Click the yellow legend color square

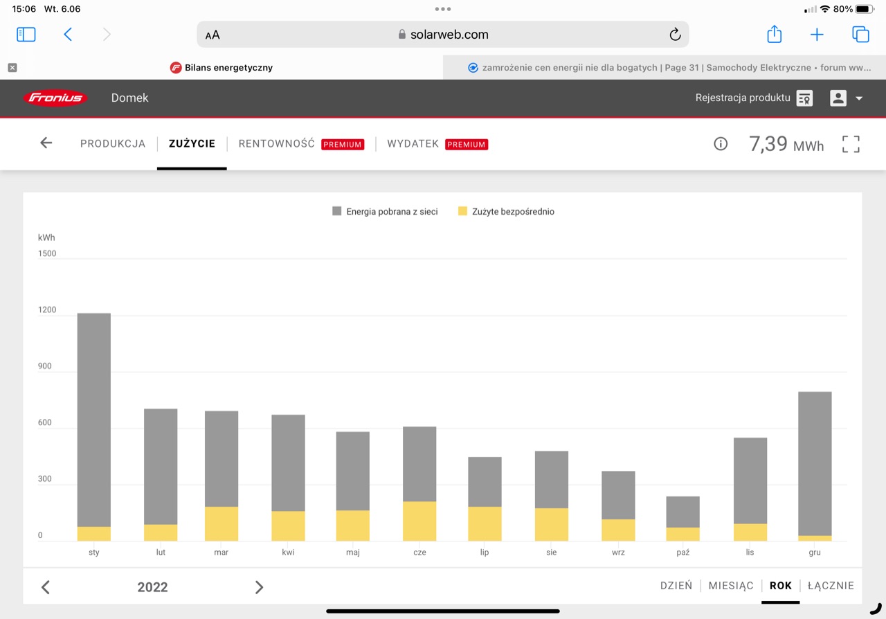(462, 211)
